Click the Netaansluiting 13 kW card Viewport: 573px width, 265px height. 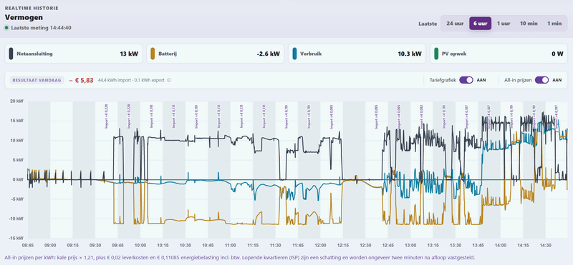74,54
